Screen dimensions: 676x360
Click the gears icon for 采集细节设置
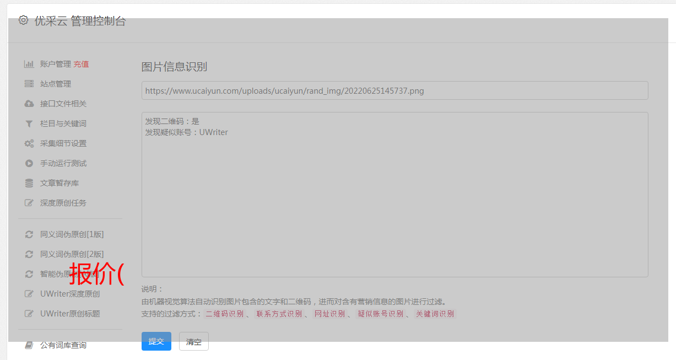tap(29, 143)
